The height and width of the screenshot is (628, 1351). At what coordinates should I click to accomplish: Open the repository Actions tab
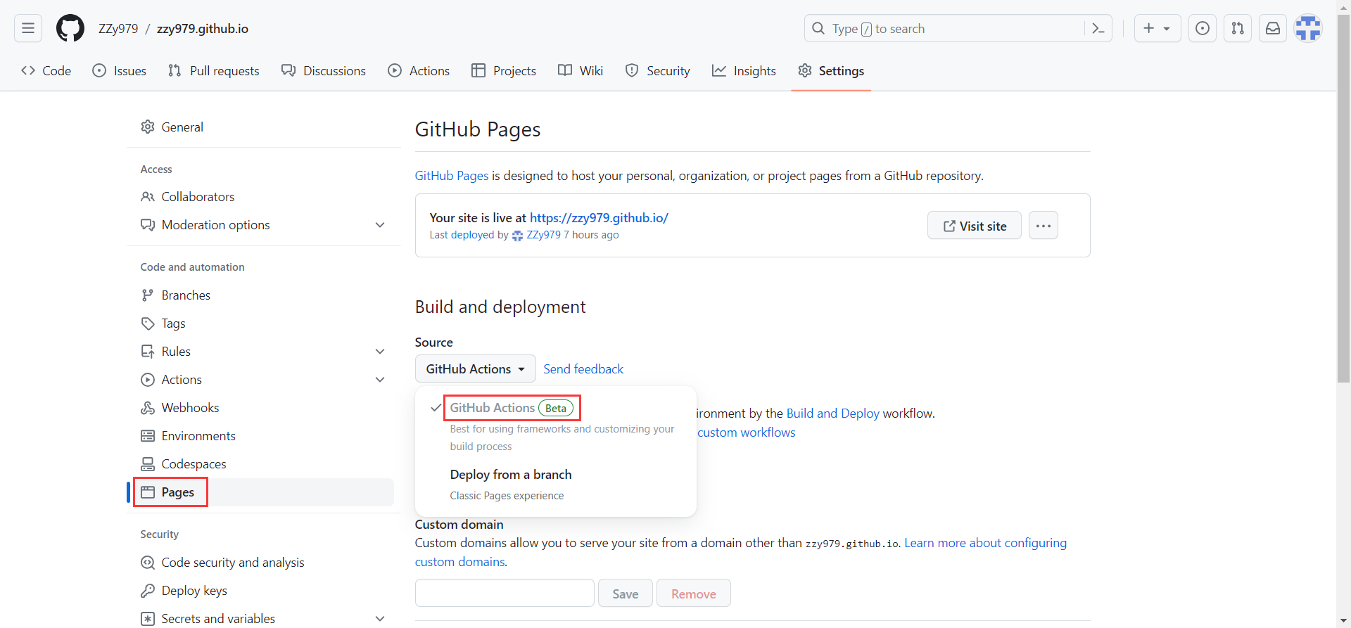(x=419, y=70)
